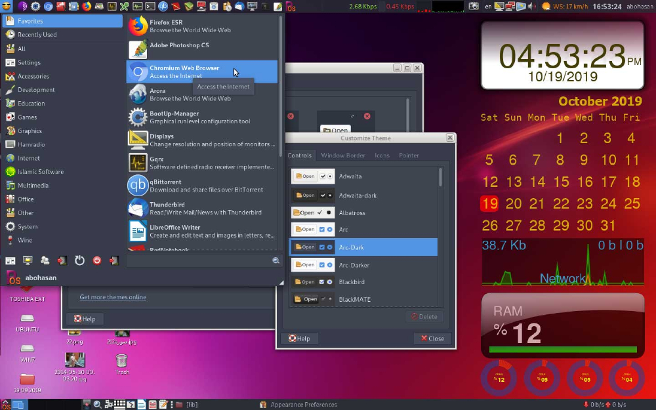Select the Adwaita-dark controls theme
The height and width of the screenshot is (410, 656).
tap(363, 195)
